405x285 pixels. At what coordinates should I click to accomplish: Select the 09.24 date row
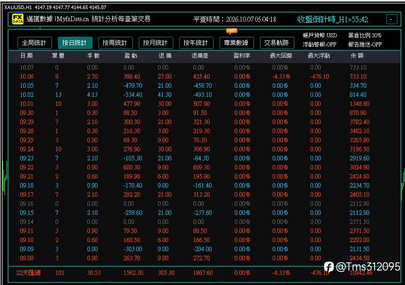pyautogui.click(x=204, y=149)
